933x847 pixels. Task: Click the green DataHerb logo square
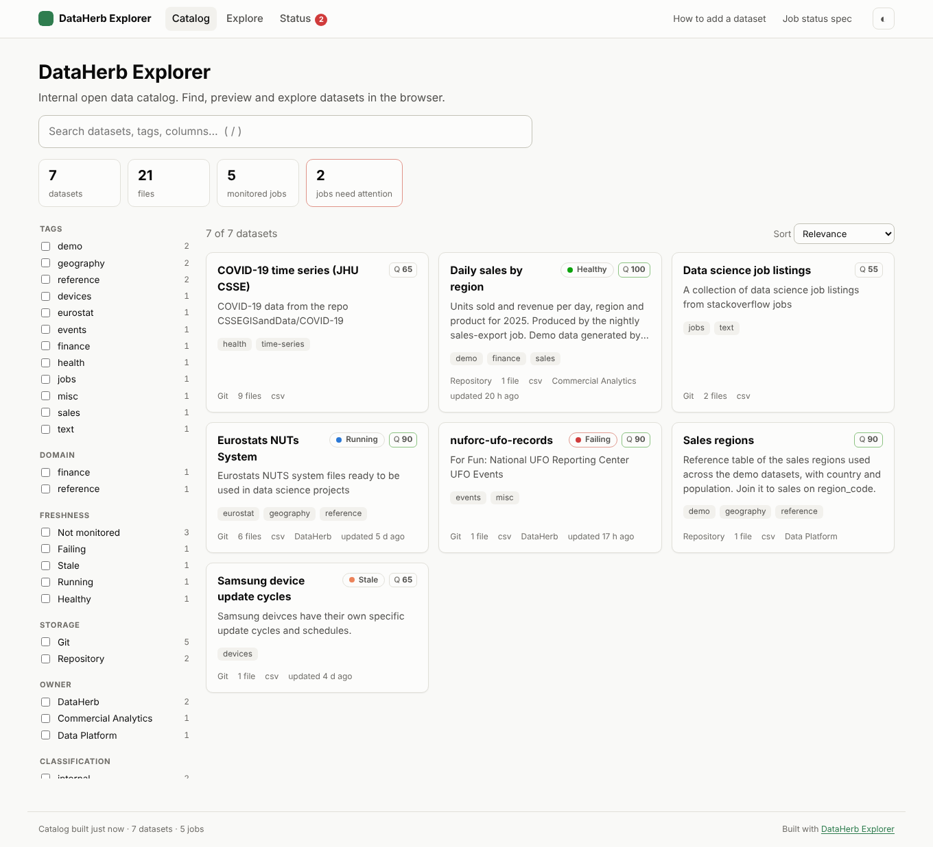click(46, 19)
